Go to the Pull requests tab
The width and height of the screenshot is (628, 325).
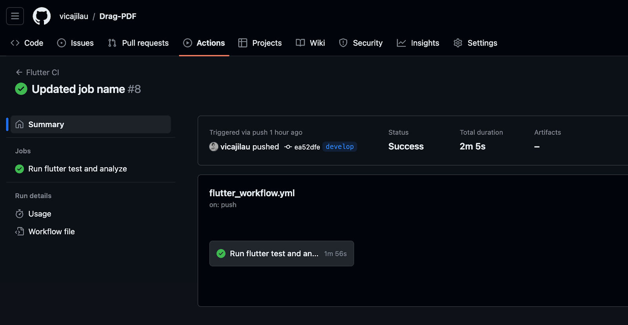tap(138, 43)
